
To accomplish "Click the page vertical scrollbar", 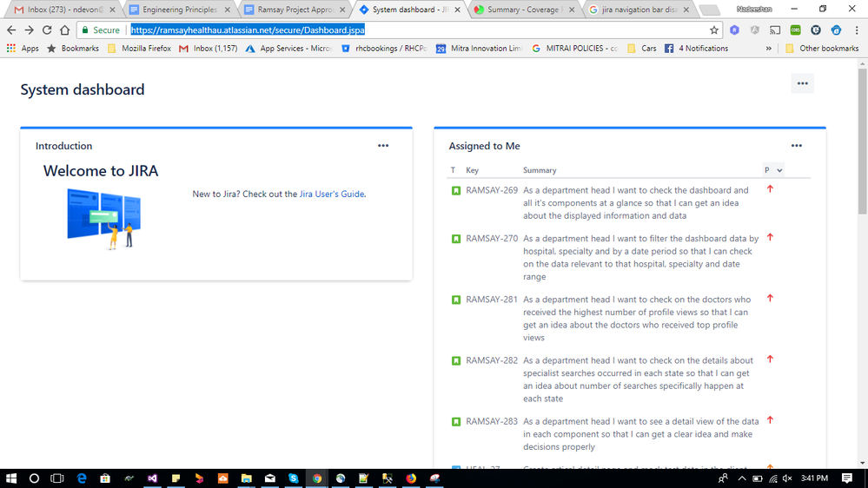I will point(863,142).
